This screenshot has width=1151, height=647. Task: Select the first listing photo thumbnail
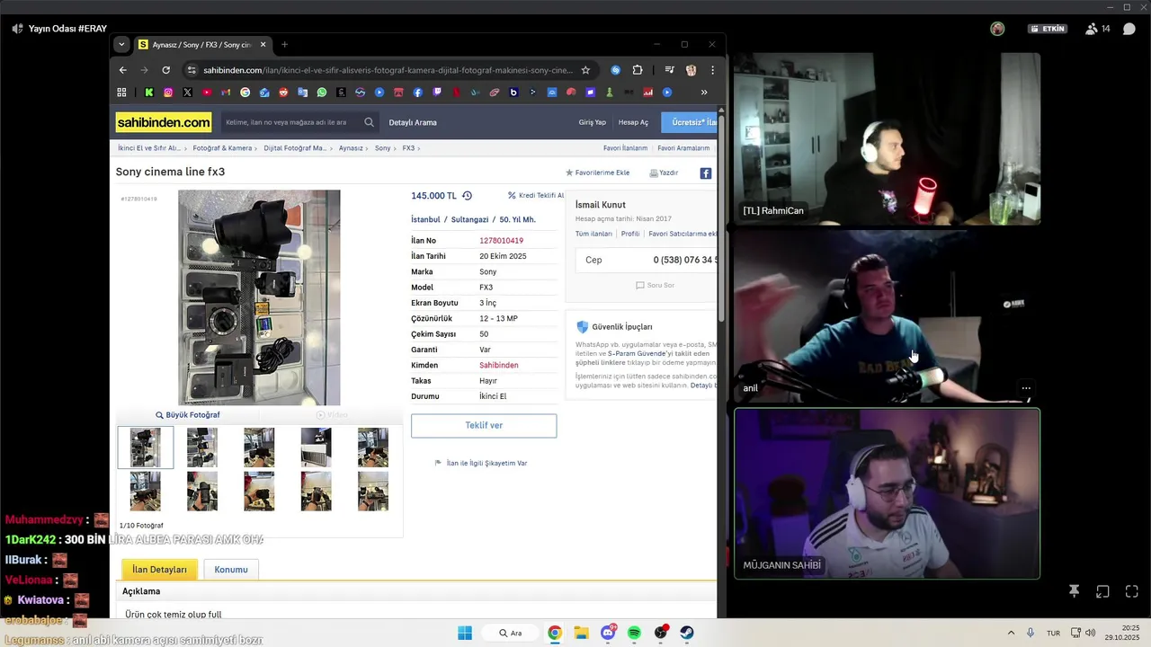(x=145, y=448)
